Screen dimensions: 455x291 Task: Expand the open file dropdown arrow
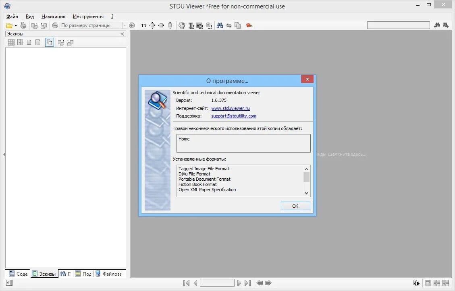[x=16, y=25]
